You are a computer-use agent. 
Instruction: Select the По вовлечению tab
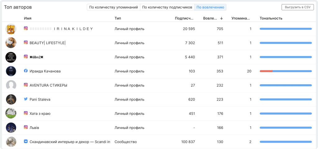210,7
